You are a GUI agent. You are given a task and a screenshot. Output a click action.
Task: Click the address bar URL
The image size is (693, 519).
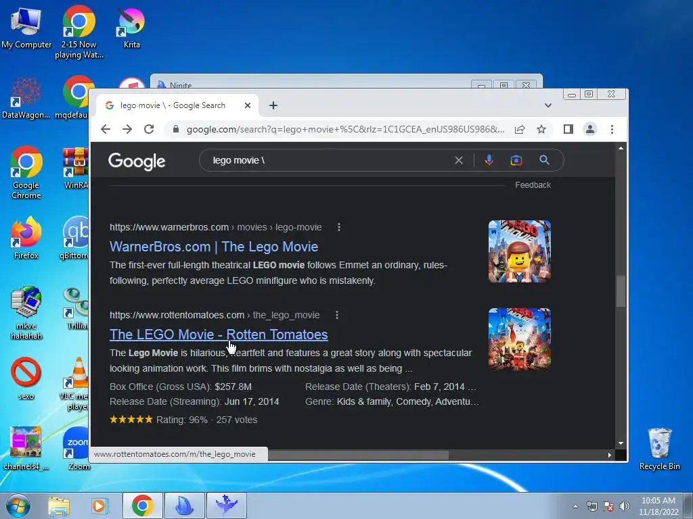(x=345, y=129)
